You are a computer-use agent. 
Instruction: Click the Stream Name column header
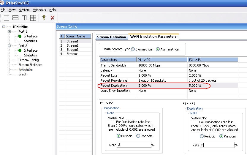78,36
